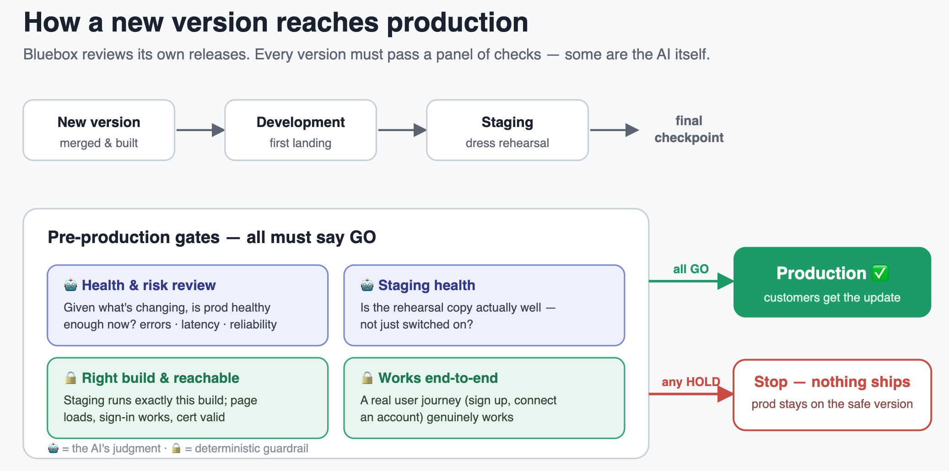Click the text 'Staging runs exactly this build; page'
The image size is (949, 471).
click(x=161, y=400)
